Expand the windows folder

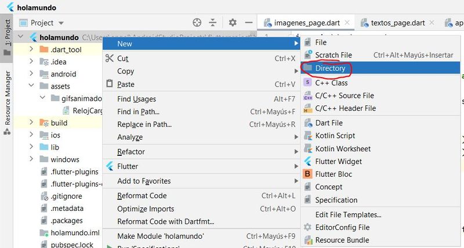(31, 159)
